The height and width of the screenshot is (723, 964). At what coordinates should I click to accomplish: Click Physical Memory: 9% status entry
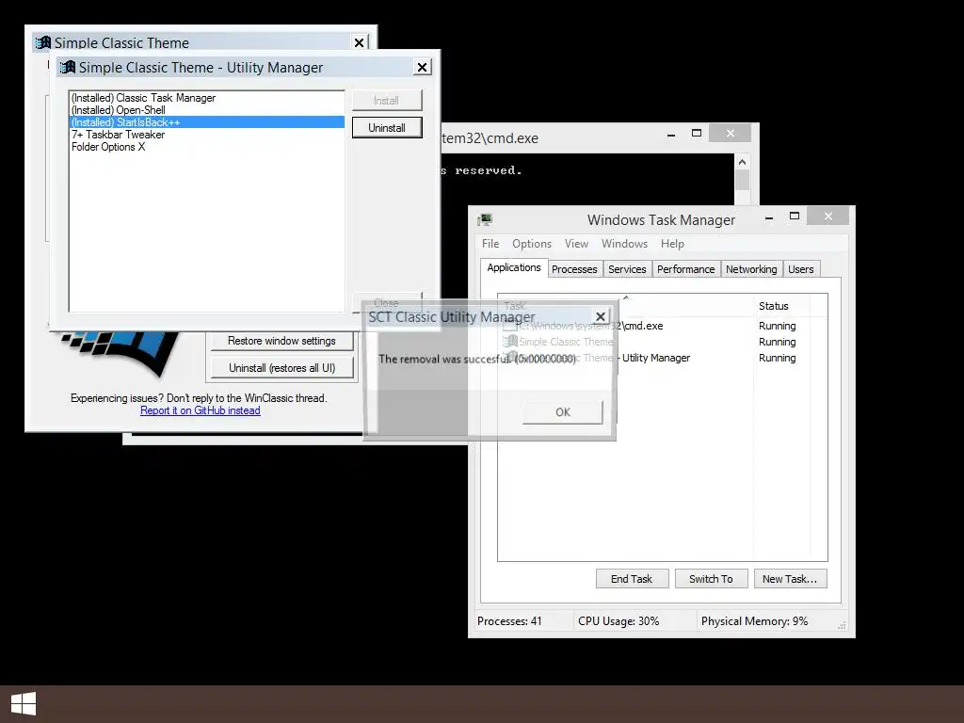754,621
